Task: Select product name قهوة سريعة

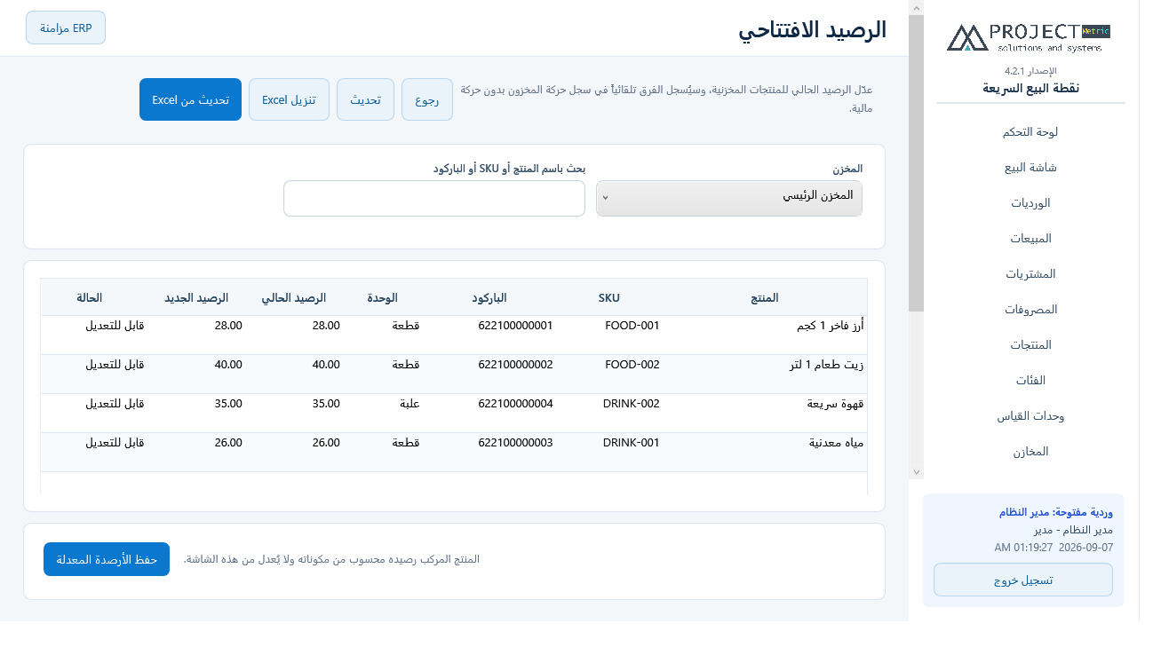Action: point(836,404)
